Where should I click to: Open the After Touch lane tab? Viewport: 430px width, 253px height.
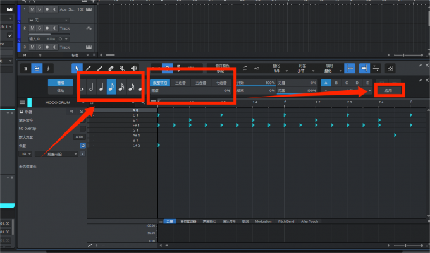(x=310, y=221)
